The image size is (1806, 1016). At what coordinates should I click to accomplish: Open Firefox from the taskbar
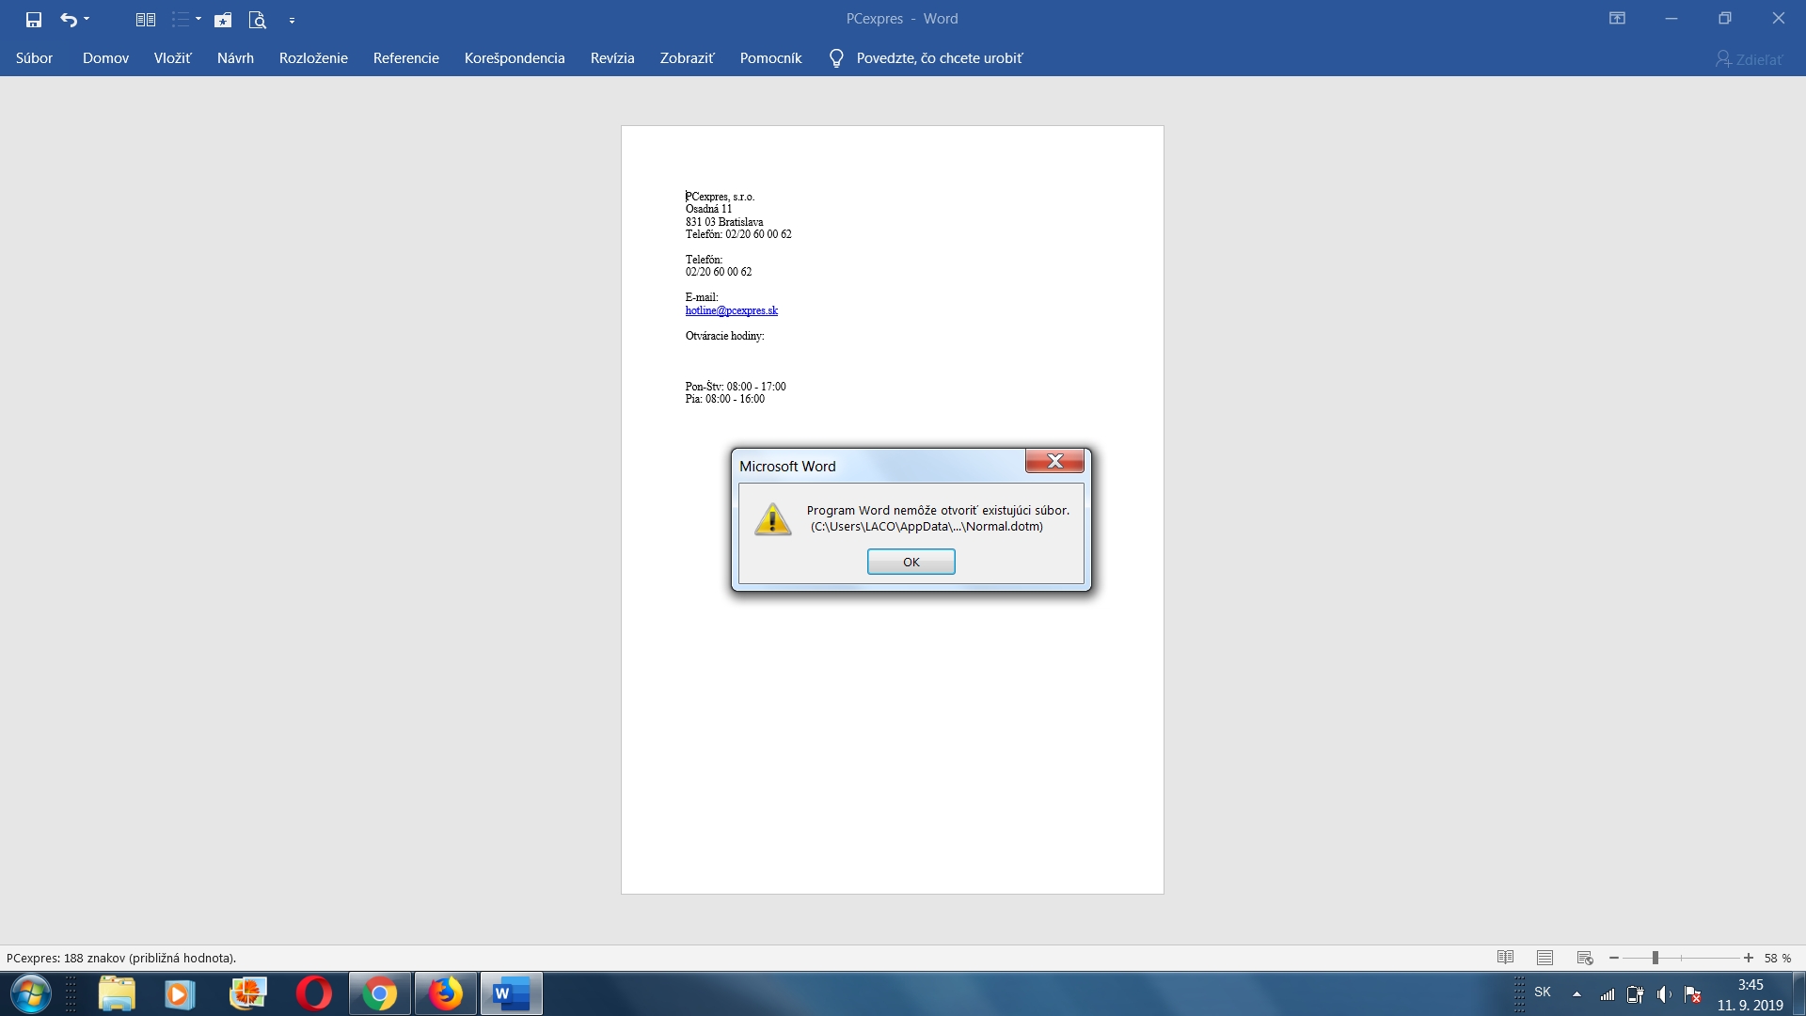pos(446,993)
